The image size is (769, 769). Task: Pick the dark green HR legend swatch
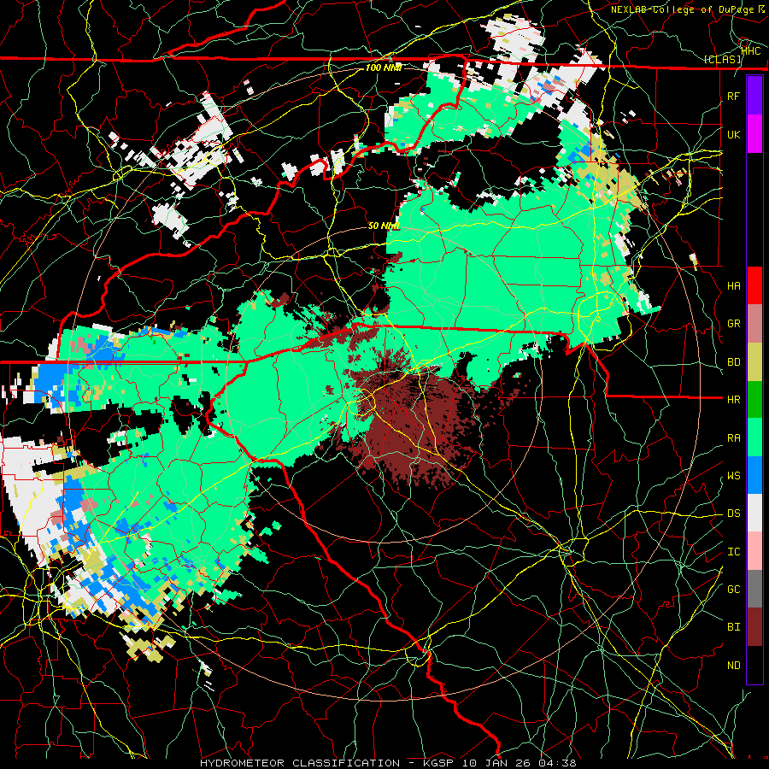(x=754, y=399)
